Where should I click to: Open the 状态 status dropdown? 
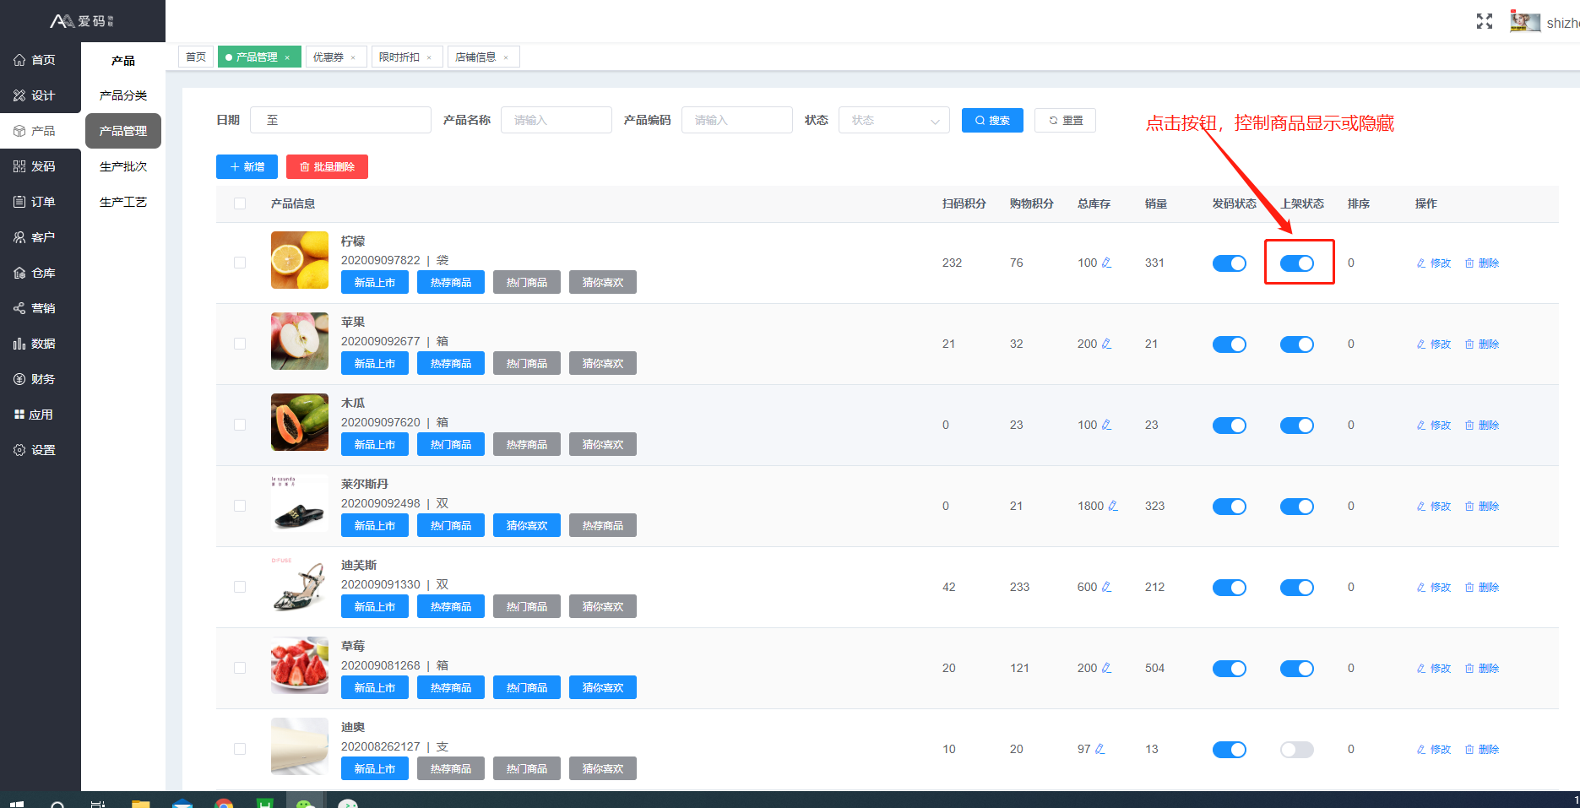coord(894,120)
